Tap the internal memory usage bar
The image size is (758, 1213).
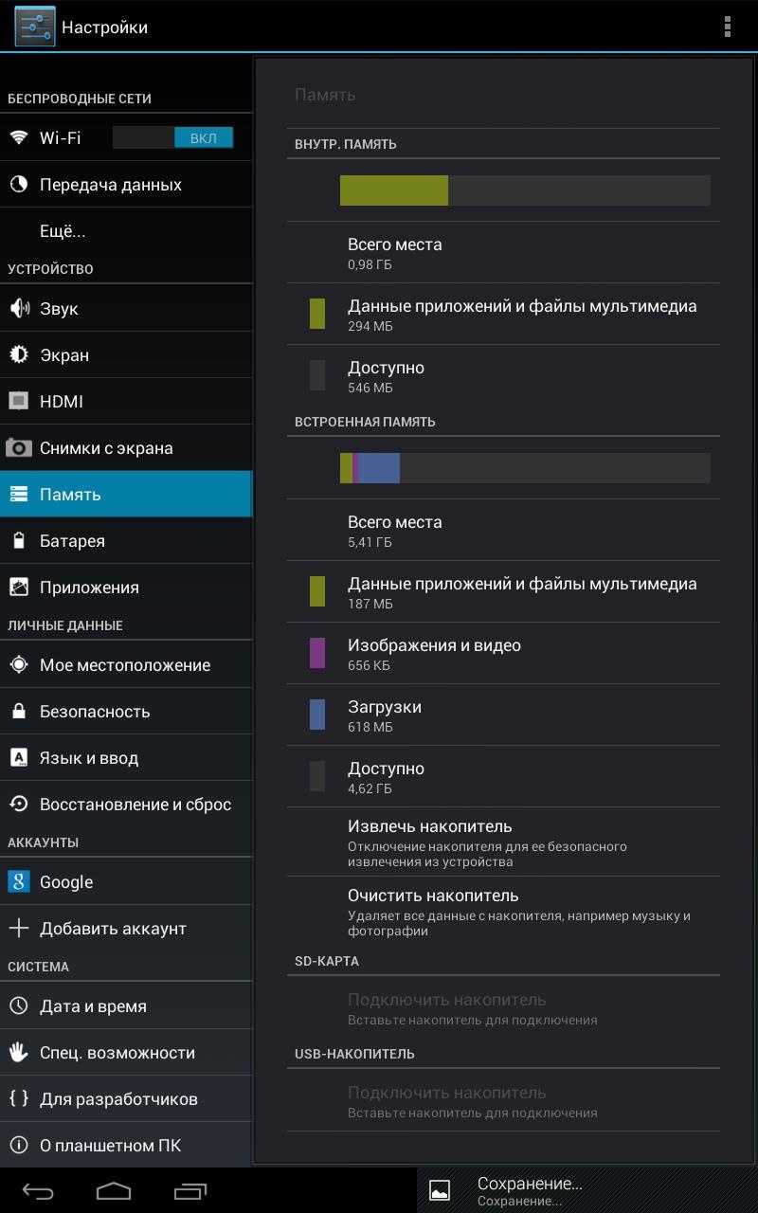click(x=525, y=190)
